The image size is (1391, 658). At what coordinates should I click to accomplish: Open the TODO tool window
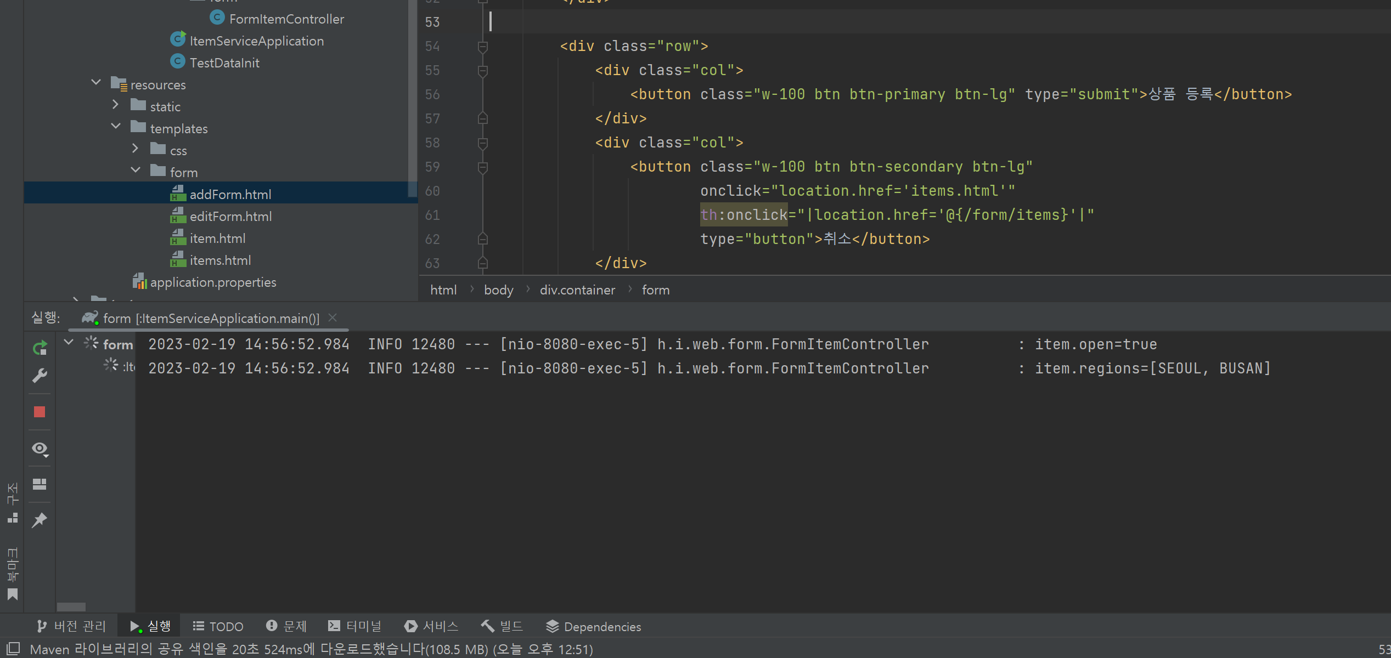pos(218,626)
